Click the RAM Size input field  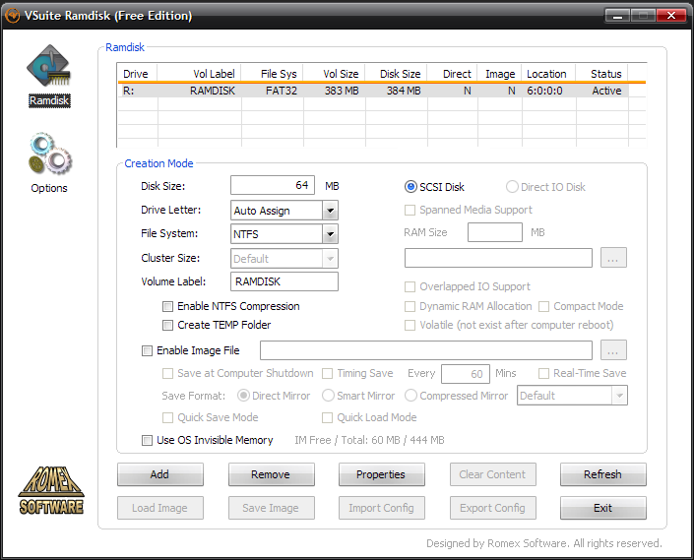pyautogui.click(x=495, y=232)
